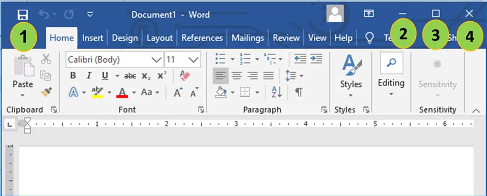
Task: Clear all formatting with eraser icon
Action: point(184,75)
